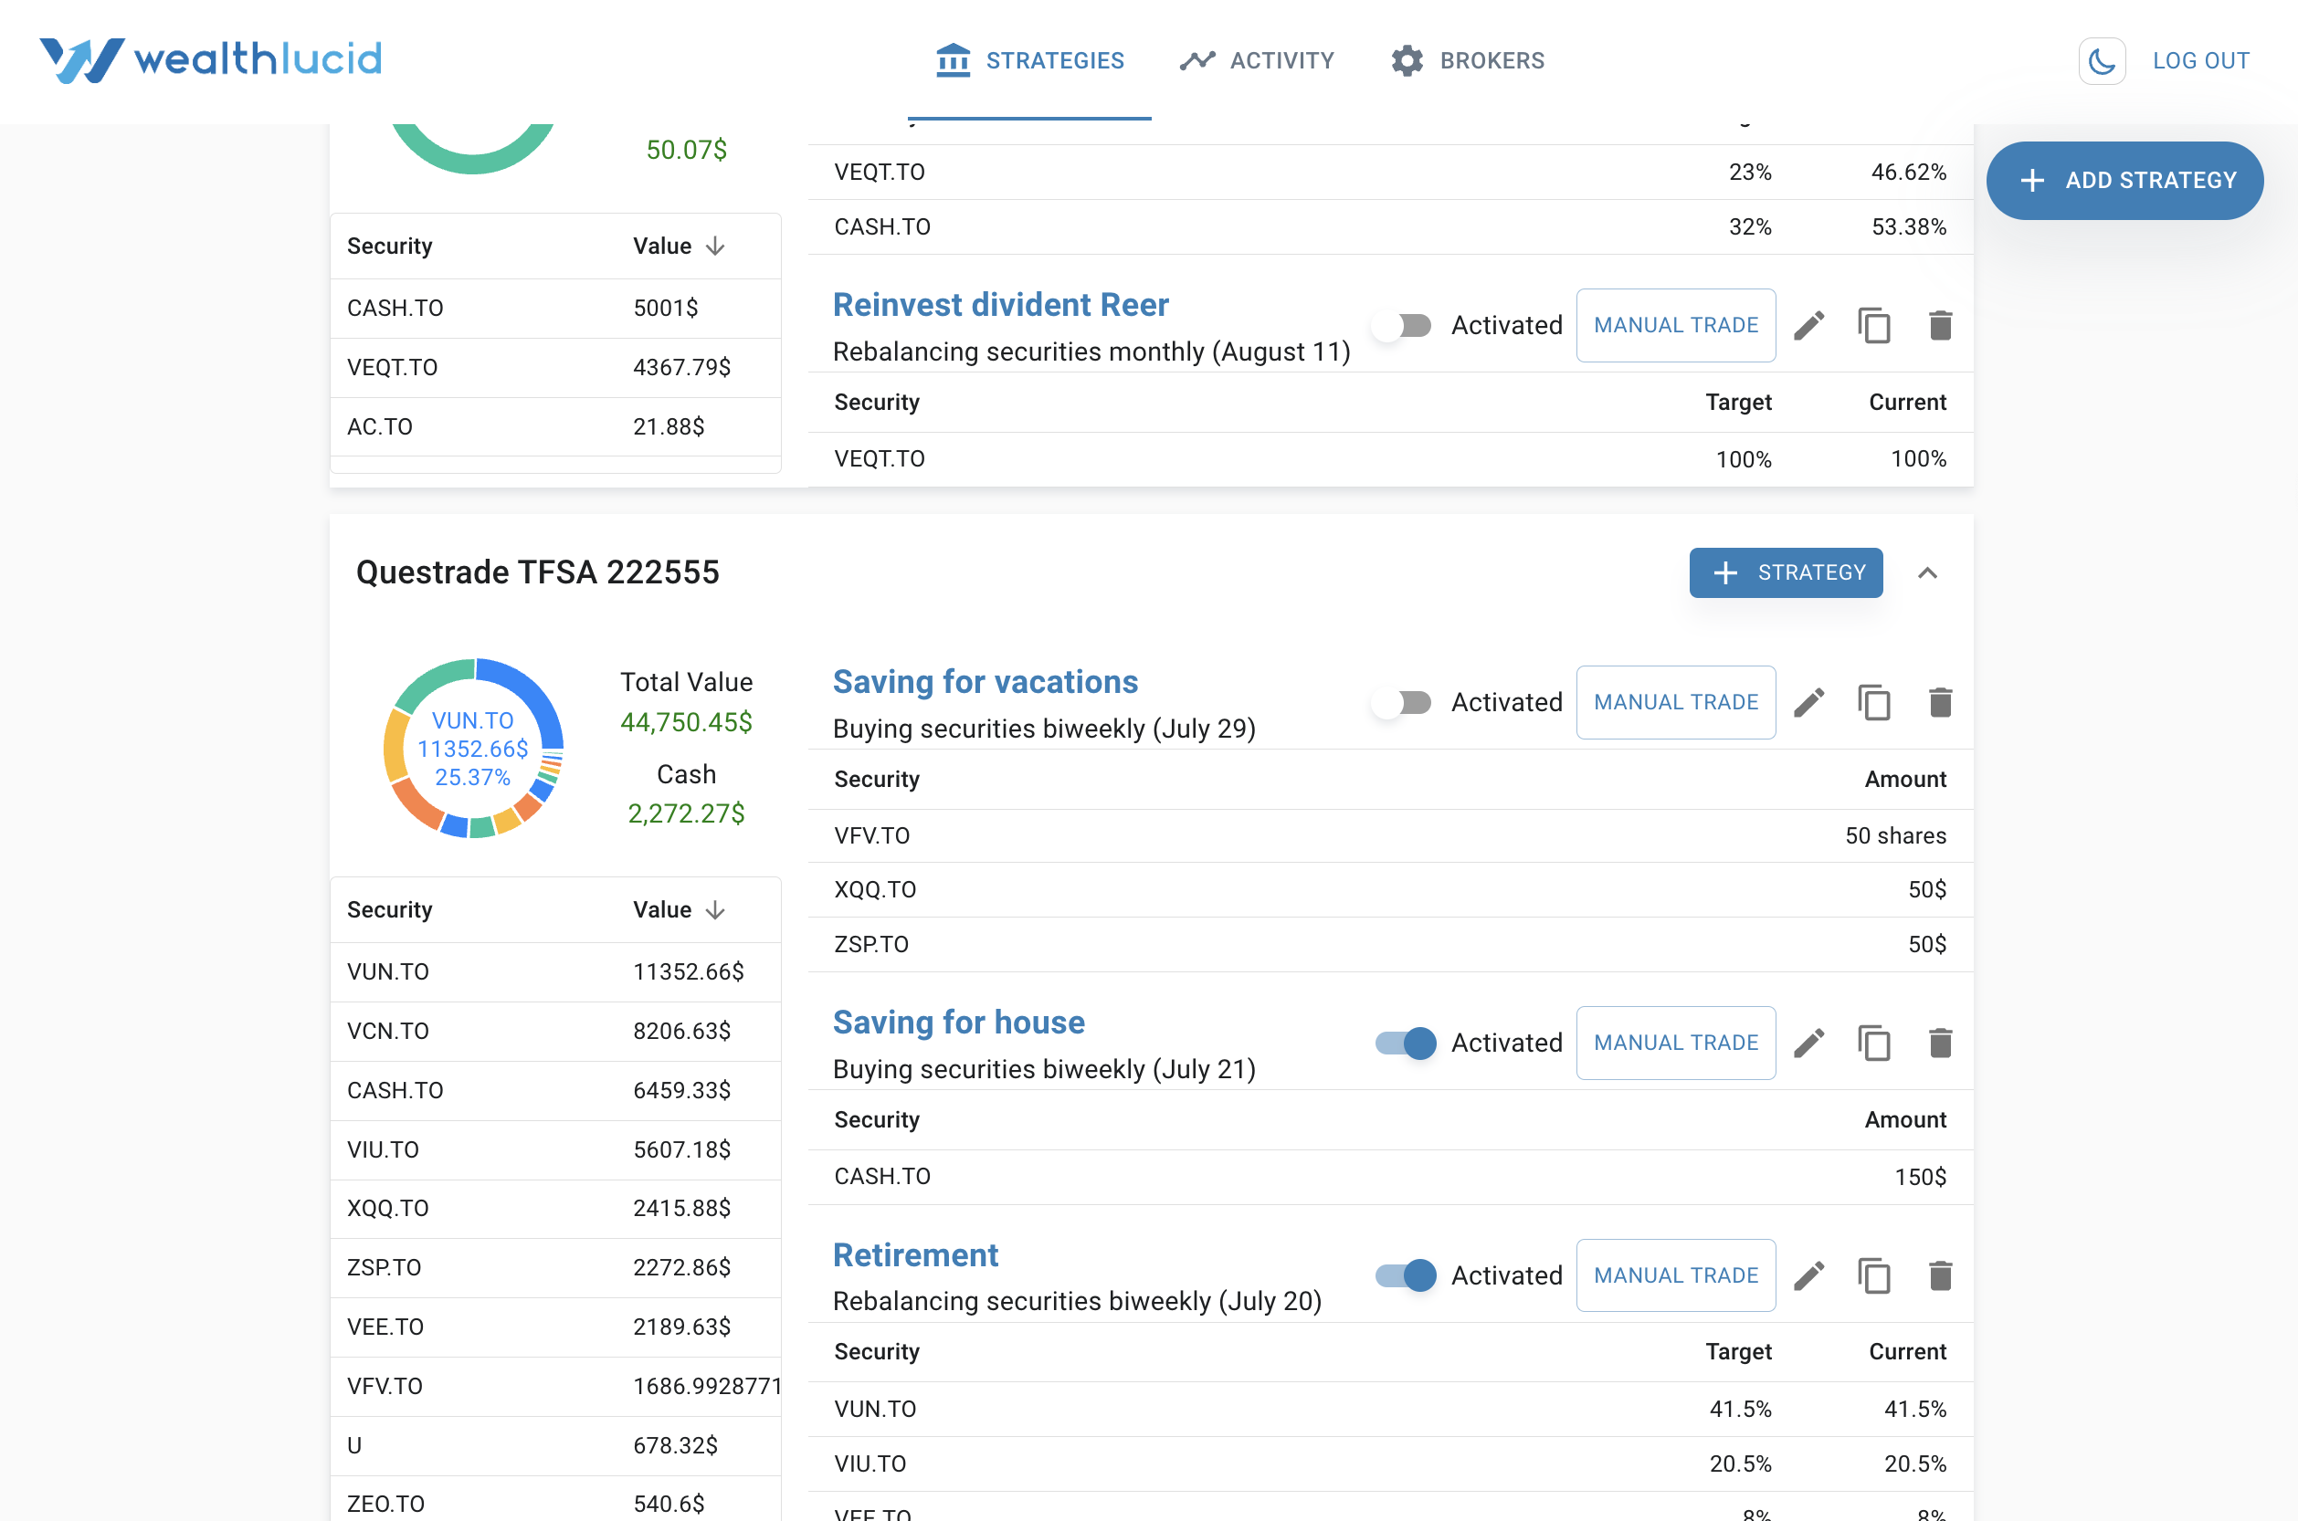Turn off the Retirement strategy toggle

(1405, 1275)
